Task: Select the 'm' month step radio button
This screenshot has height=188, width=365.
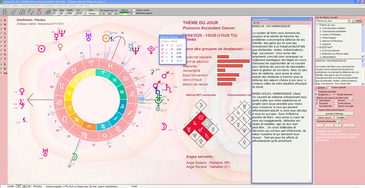Action: click(x=107, y=13)
